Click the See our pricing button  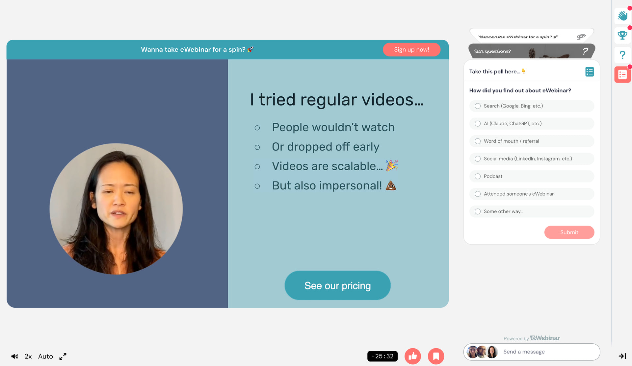tap(337, 285)
